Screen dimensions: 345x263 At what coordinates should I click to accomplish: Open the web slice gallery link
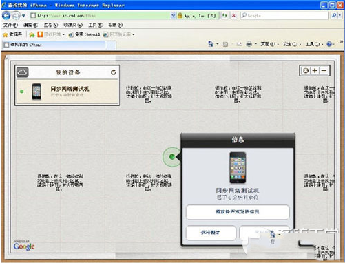[x=118, y=34]
